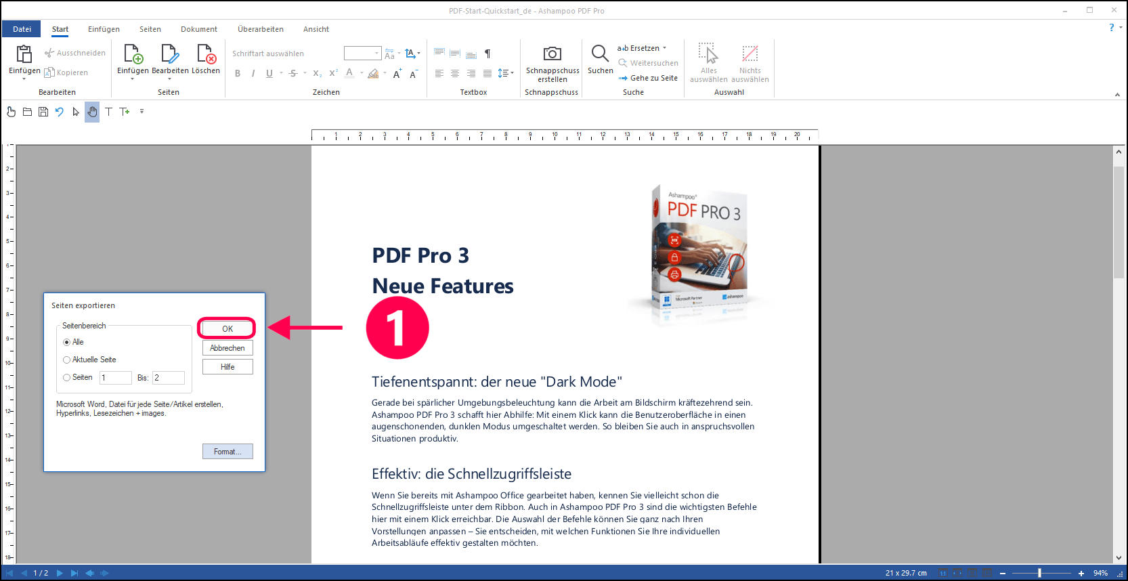
Task: Expand the font color dropdown arrow
Action: click(x=362, y=73)
